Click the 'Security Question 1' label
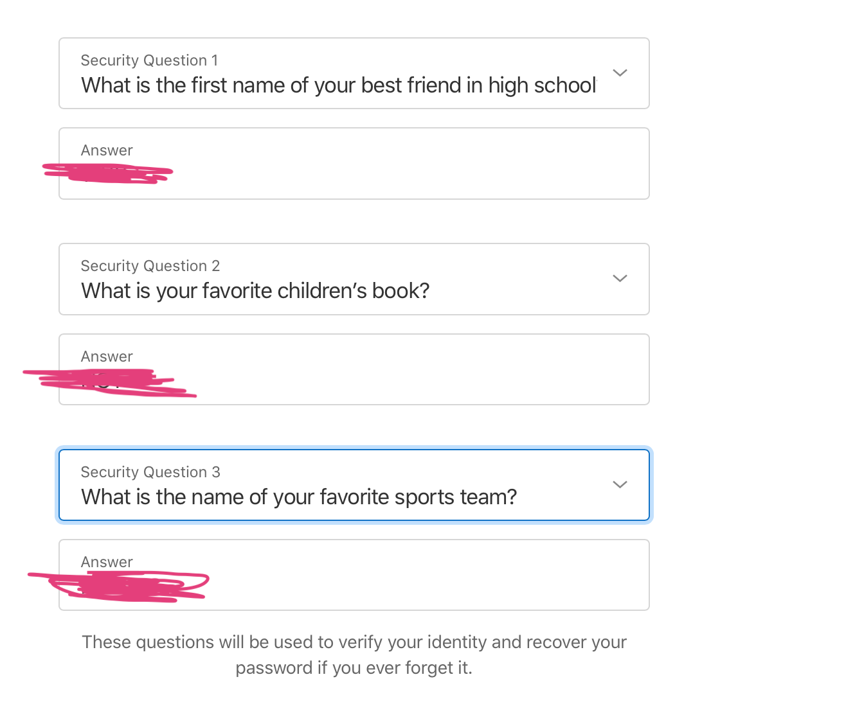The image size is (846, 704). click(149, 60)
